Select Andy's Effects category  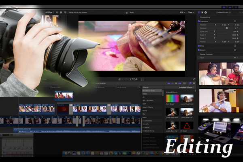pos(152,107)
